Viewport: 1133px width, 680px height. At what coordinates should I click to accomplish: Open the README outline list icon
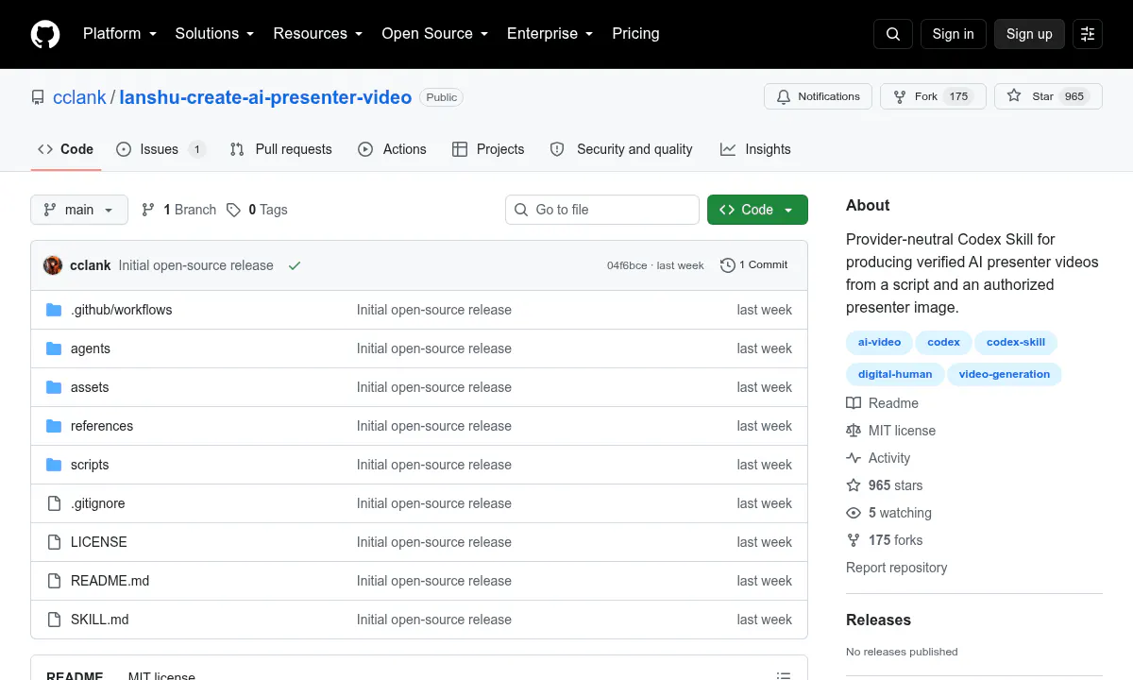coord(783,676)
